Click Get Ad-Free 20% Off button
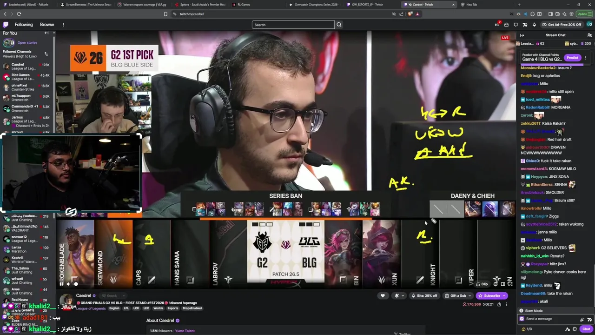The image size is (595, 335). pos(562,25)
